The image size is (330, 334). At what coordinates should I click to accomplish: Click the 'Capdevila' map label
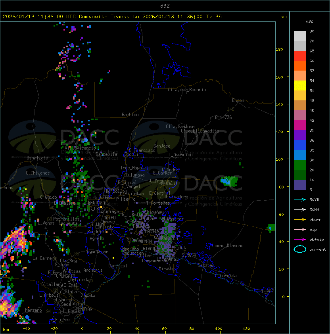pyautogui.click(x=106, y=154)
